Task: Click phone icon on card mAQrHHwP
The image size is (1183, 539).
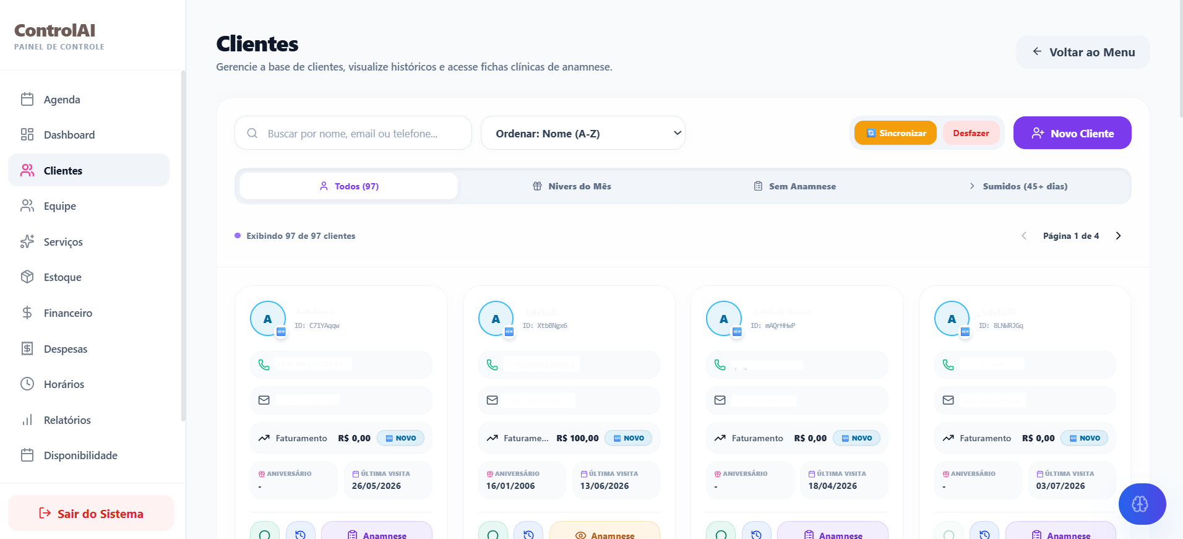Action: pyautogui.click(x=720, y=364)
